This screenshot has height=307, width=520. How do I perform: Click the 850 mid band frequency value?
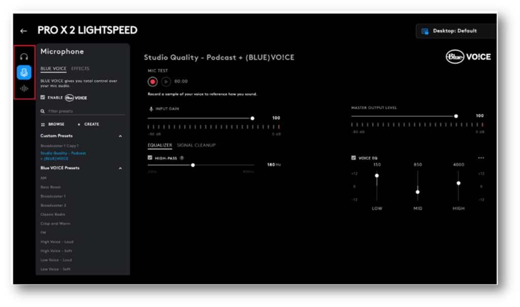(417, 165)
